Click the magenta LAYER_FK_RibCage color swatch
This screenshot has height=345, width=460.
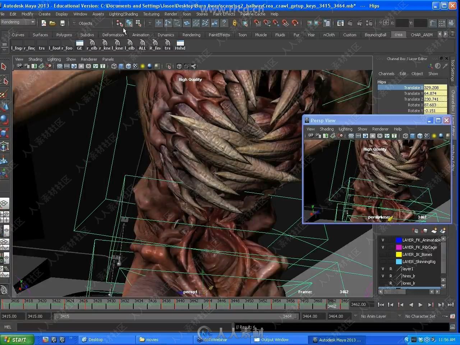point(399,247)
